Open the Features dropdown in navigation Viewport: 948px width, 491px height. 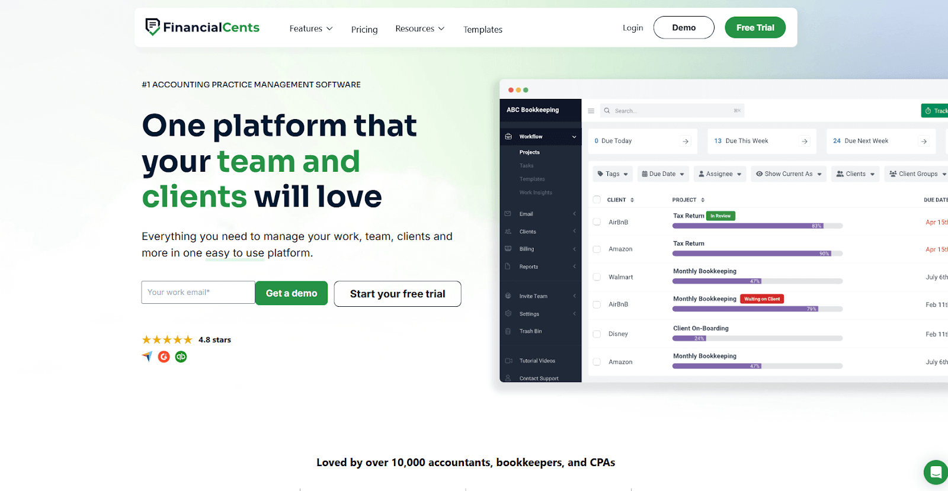click(311, 28)
